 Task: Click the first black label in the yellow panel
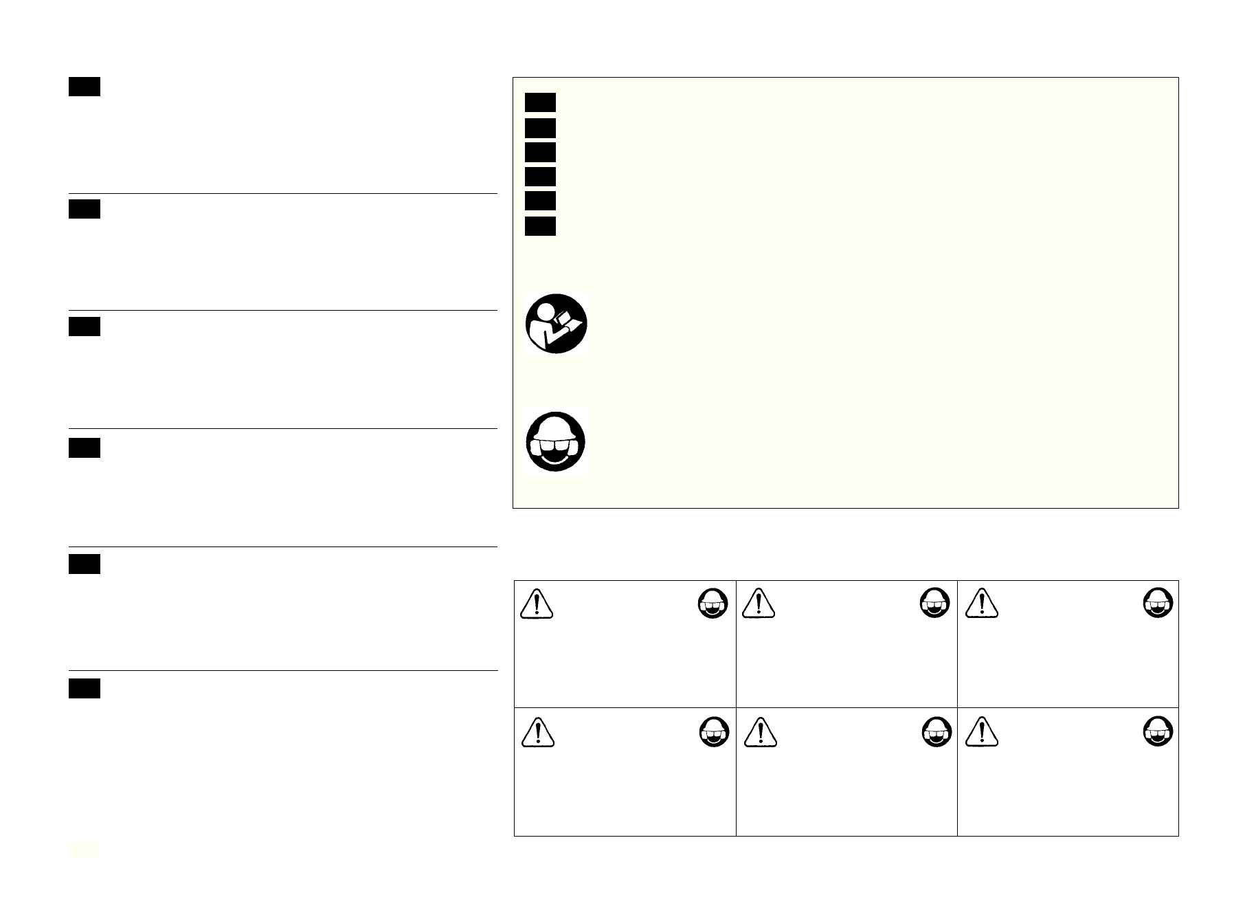coord(540,102)
